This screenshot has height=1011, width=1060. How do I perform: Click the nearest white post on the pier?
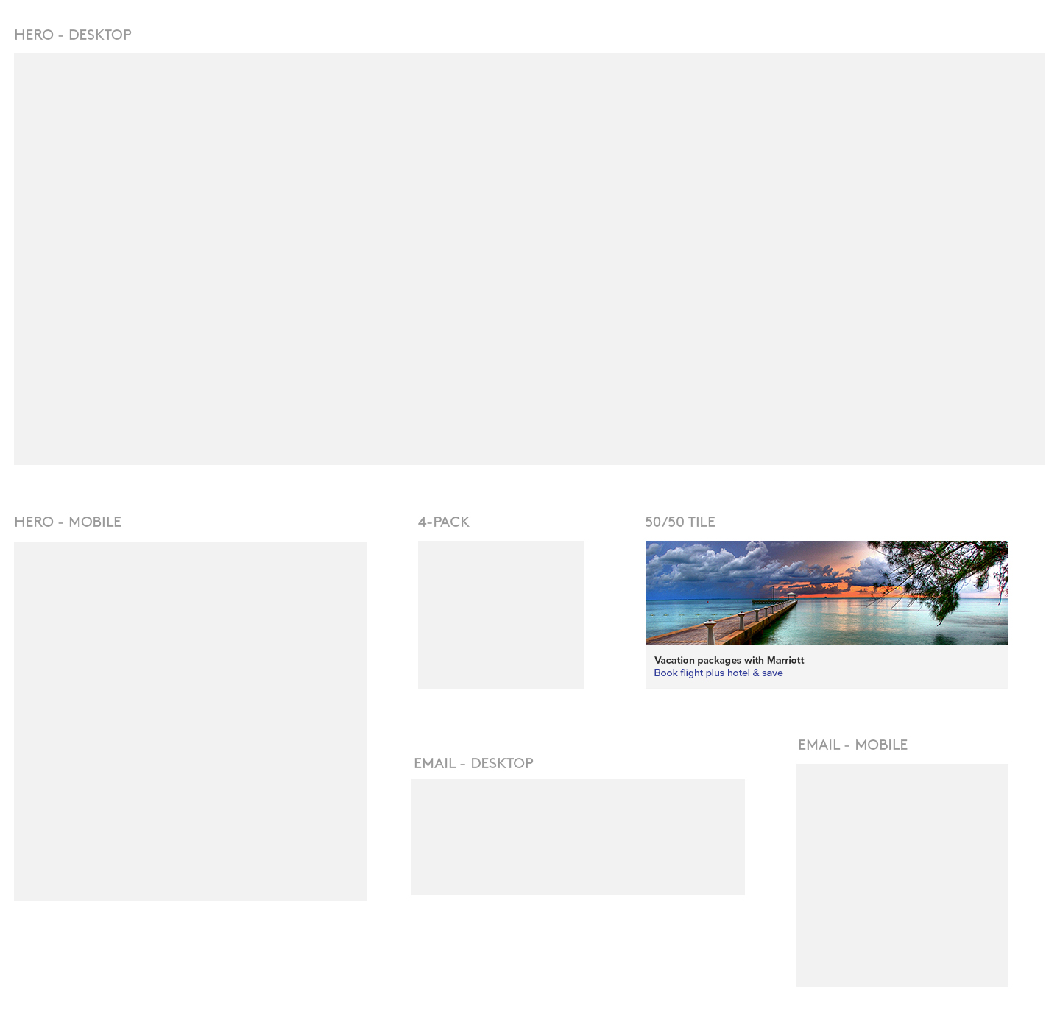pyautogui.click(x=710, y=633)
